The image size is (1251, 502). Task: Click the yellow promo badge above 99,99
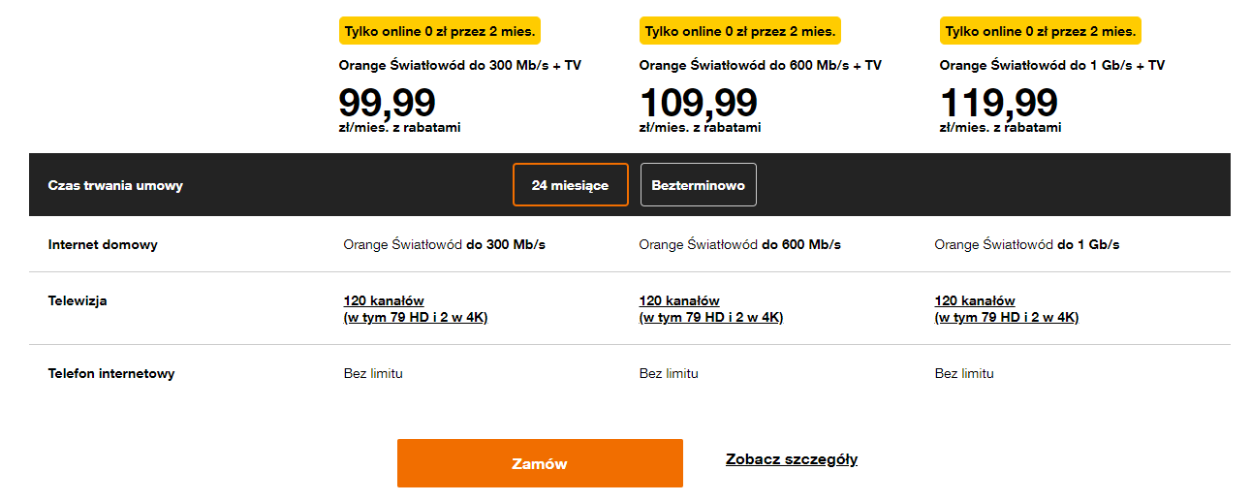(440, 31)
